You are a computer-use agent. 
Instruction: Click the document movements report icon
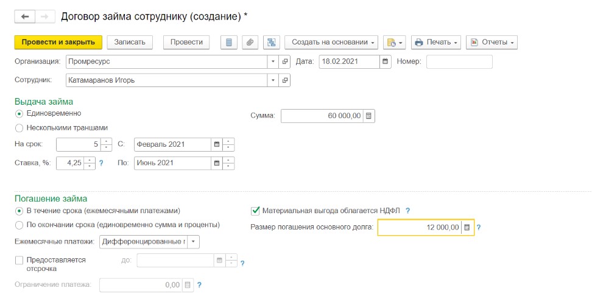(229, 42)
